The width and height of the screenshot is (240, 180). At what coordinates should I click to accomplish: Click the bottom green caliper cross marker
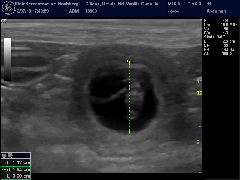coord(129,132)
